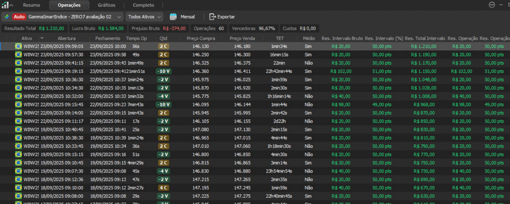Open the Gráficos tab

click(x=106, y=5)
